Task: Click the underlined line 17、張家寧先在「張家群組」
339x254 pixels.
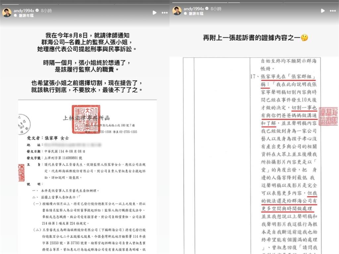Action: (x=283, y=77)
